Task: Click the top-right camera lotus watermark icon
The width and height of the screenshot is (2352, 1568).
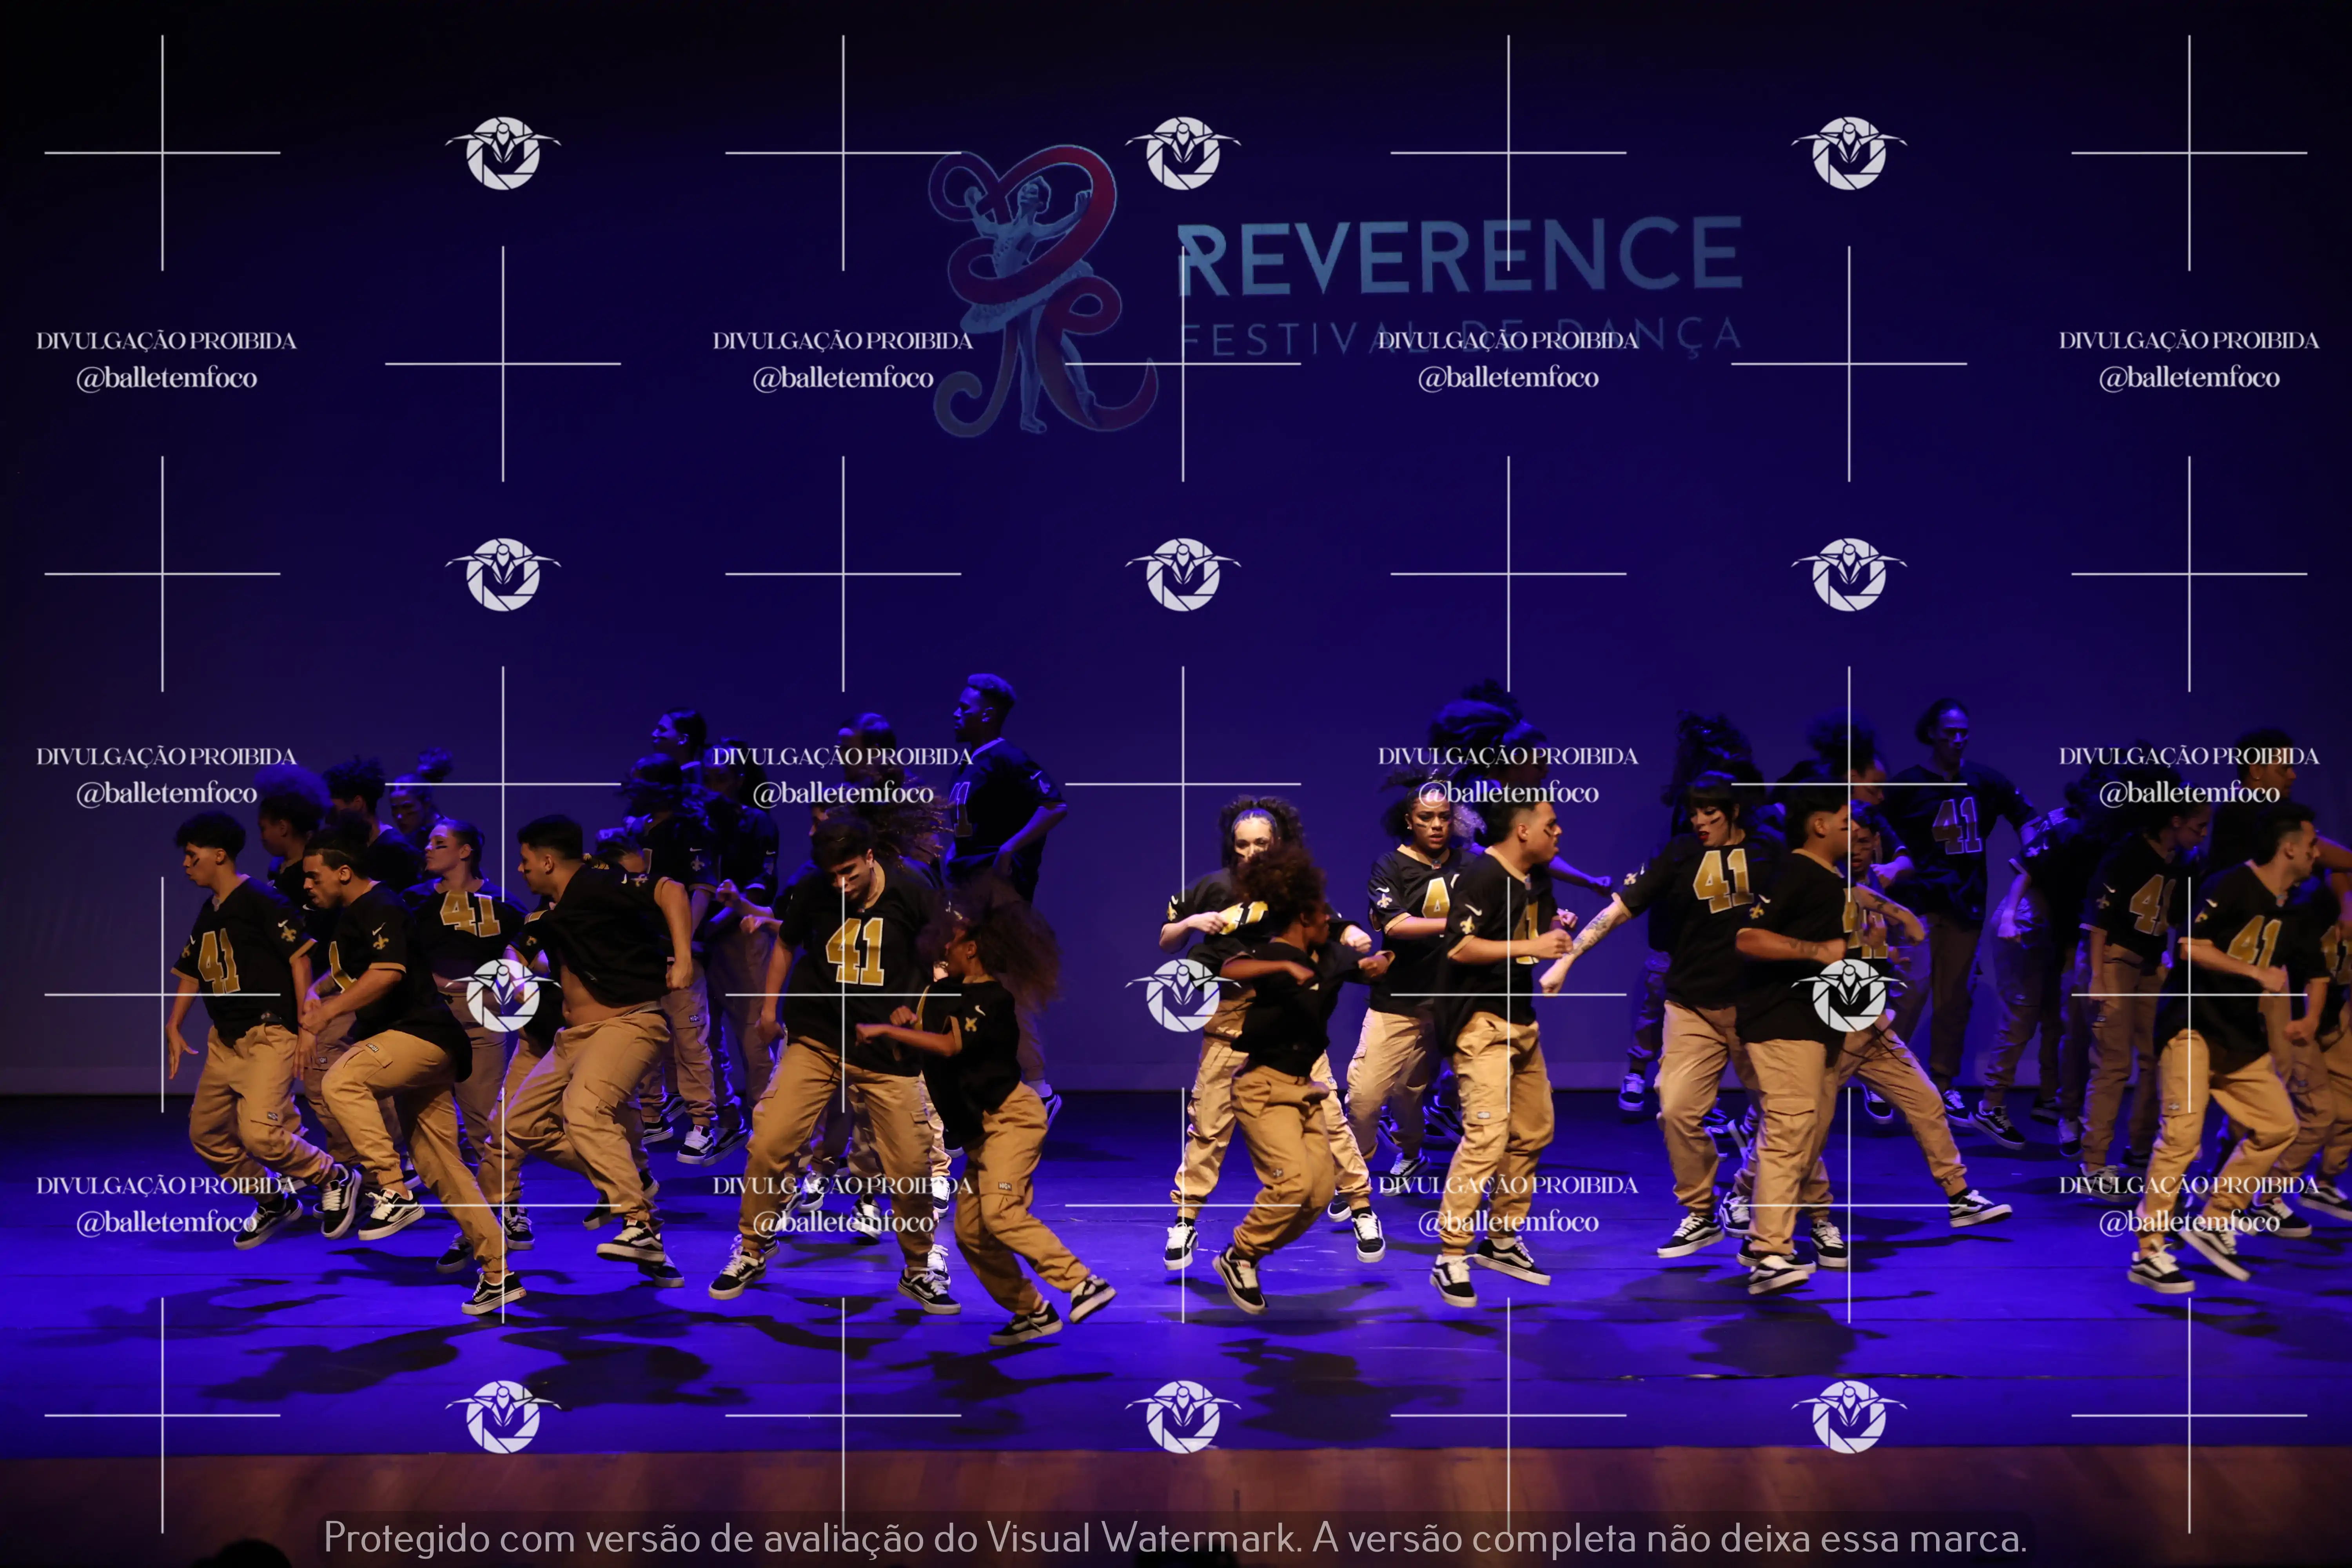Action: 1849,153
